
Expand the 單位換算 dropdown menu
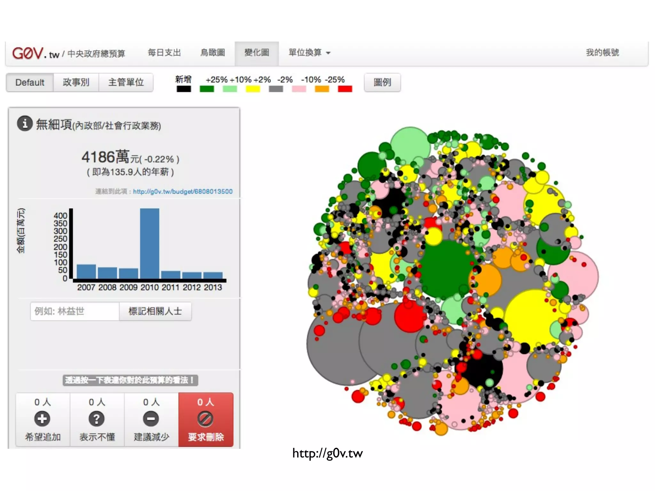pyautogui.click(x=309, y=52)
